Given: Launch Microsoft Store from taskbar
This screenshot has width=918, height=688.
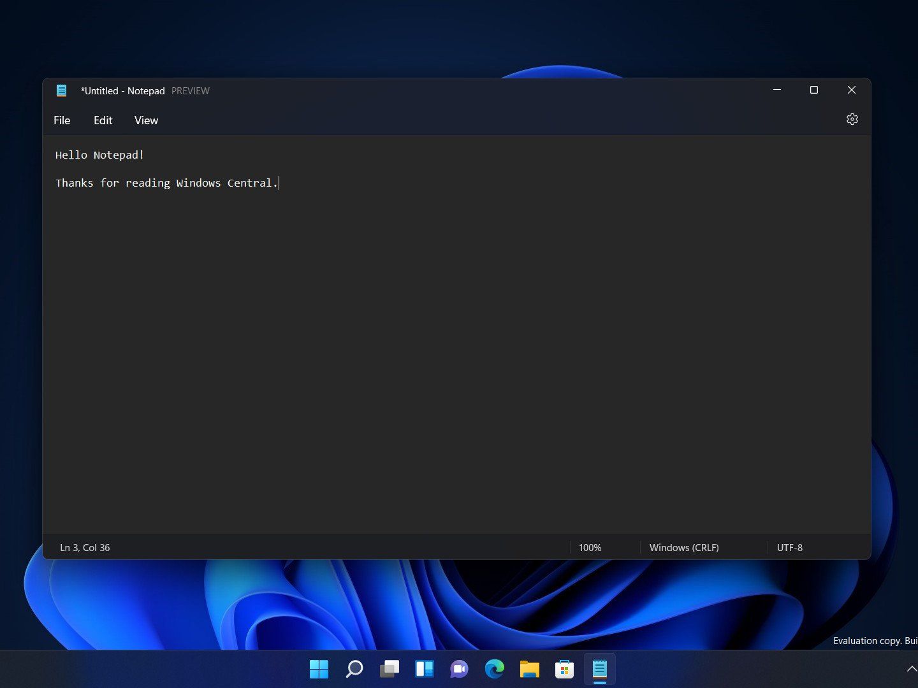Looking at the screenshot, I should click(564, 669).
